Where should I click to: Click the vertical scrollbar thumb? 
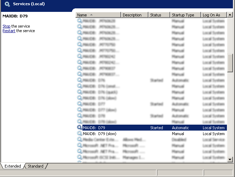point(230,63)
